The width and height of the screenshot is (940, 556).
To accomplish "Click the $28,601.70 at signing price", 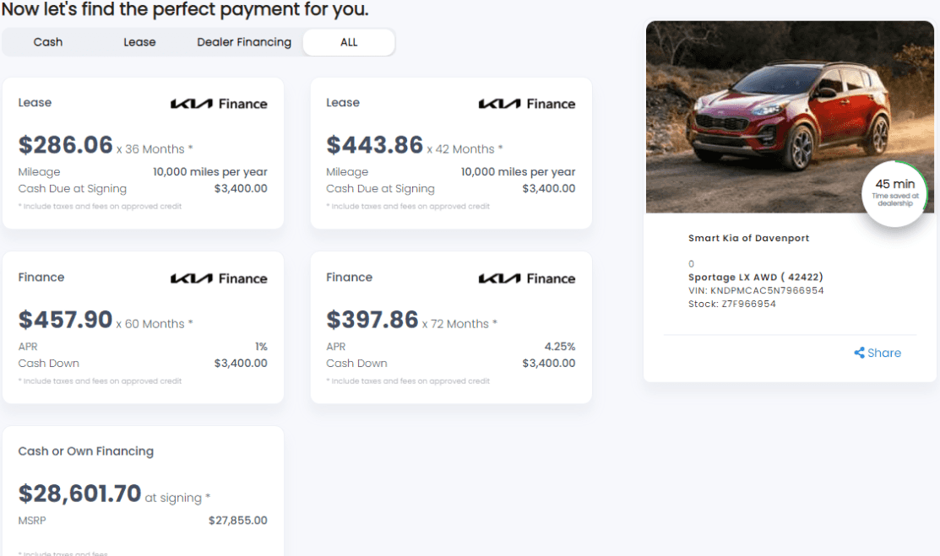I will coord(80,494).
